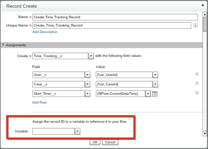Click into the Unique Name input field
The height and width of the screenshot is (149, 208).
pyautogui.click(x=112, y=25)
